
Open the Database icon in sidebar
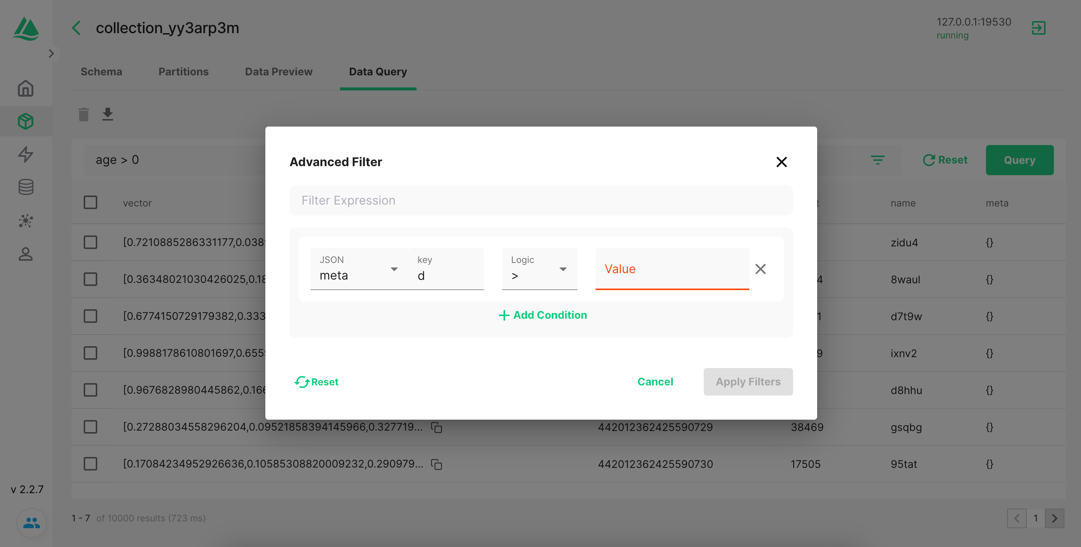pos(26,187)
